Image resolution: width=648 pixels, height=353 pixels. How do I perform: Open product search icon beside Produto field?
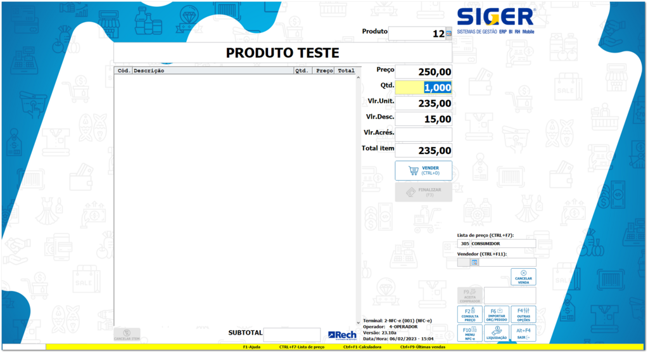click(449, 34)
